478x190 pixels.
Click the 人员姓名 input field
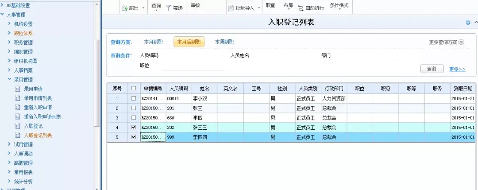tap(284, 56)
